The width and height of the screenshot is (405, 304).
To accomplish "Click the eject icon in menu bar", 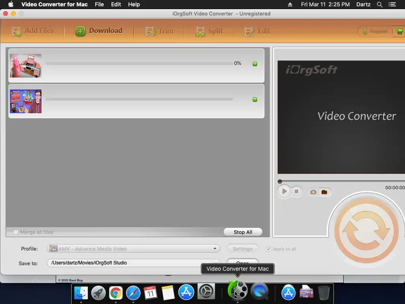I will point(290,4).
